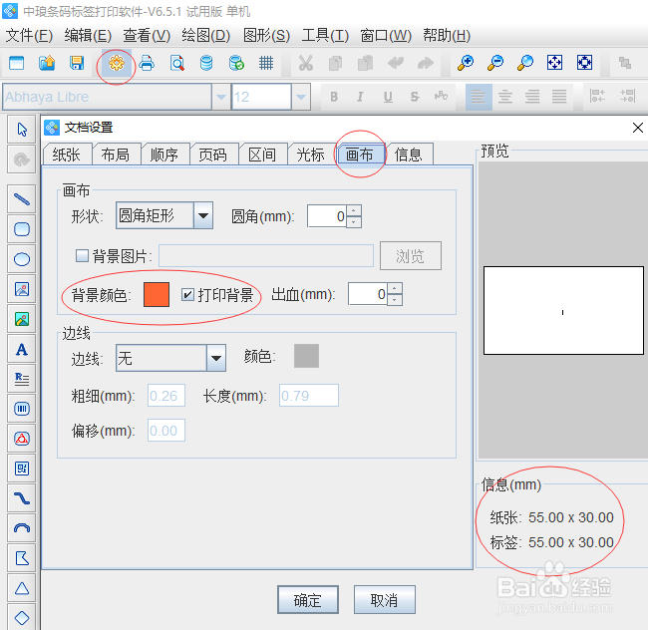Toggle bold text formatting

(334, 97)
